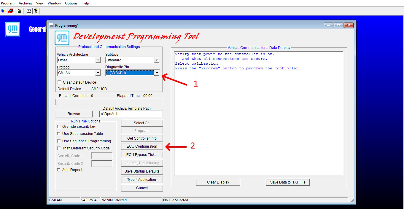This screenshot has width=404, height=209.
Task: Click the Select Cal button
Action: (x=142, y=123)
